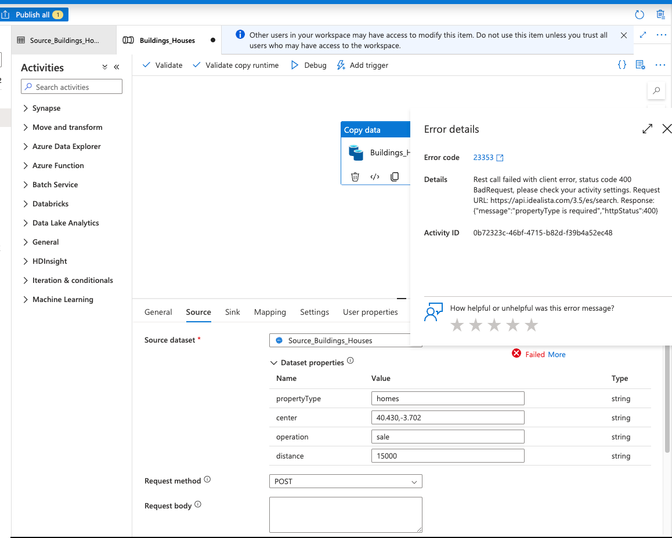Click Publish all button
Image resolution: width=672 pixels, height=538 pixels.
pyautogui.click(x=34, y=14)
